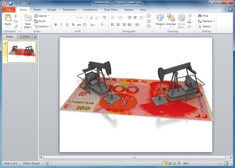235x168 pixels.
Task: Click the Bullets list icon
Action: (112, 18)
